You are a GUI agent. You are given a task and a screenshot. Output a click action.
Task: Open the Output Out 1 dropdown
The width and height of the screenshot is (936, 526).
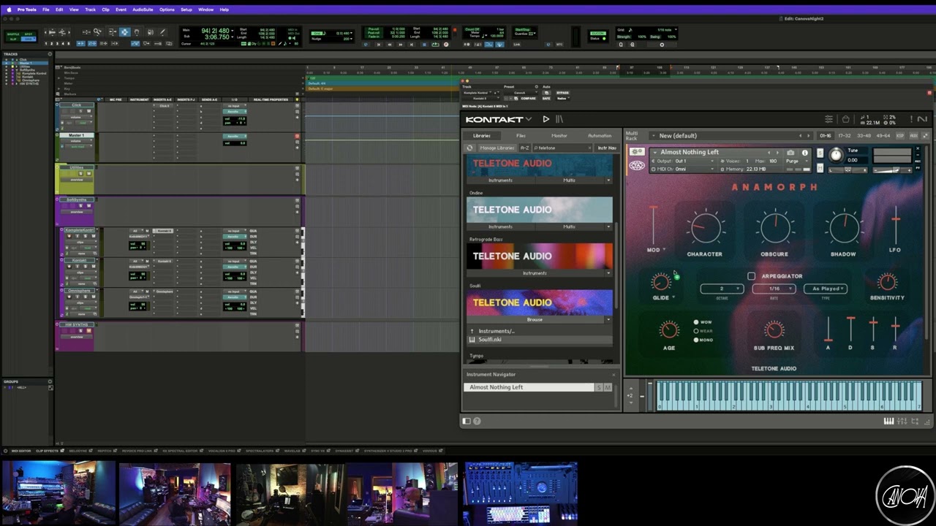(682, 161)
